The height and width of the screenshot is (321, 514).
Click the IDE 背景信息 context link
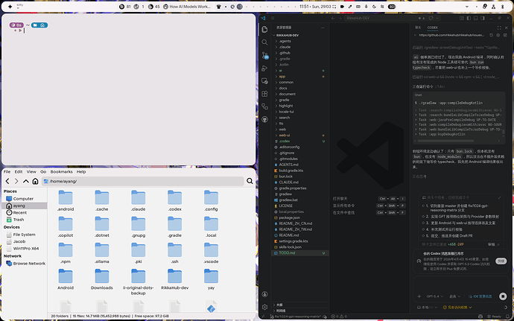(480, 296)
